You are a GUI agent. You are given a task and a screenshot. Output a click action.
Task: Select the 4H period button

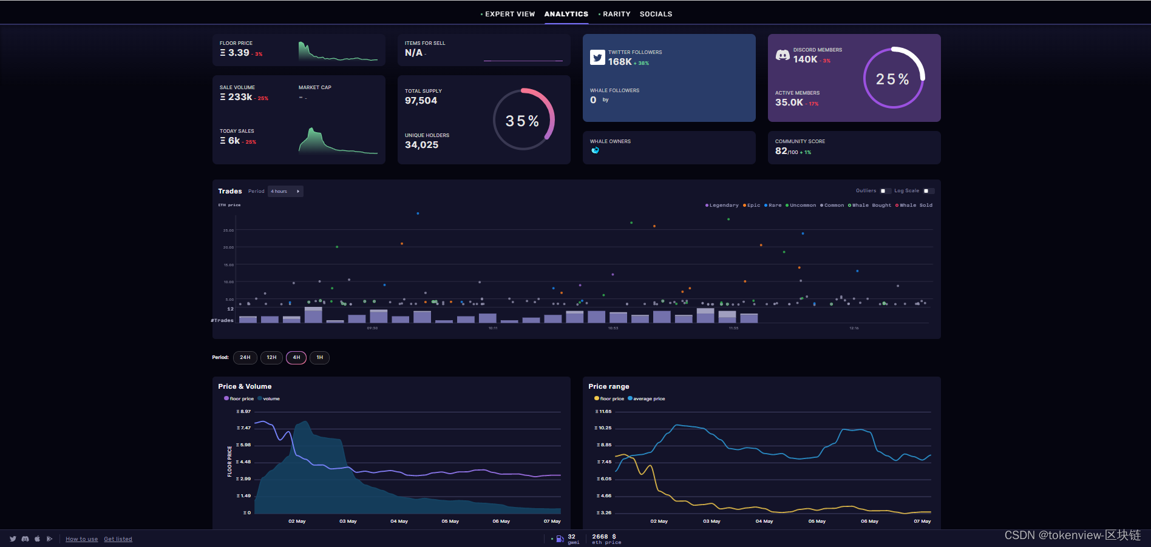click(296, 357)
